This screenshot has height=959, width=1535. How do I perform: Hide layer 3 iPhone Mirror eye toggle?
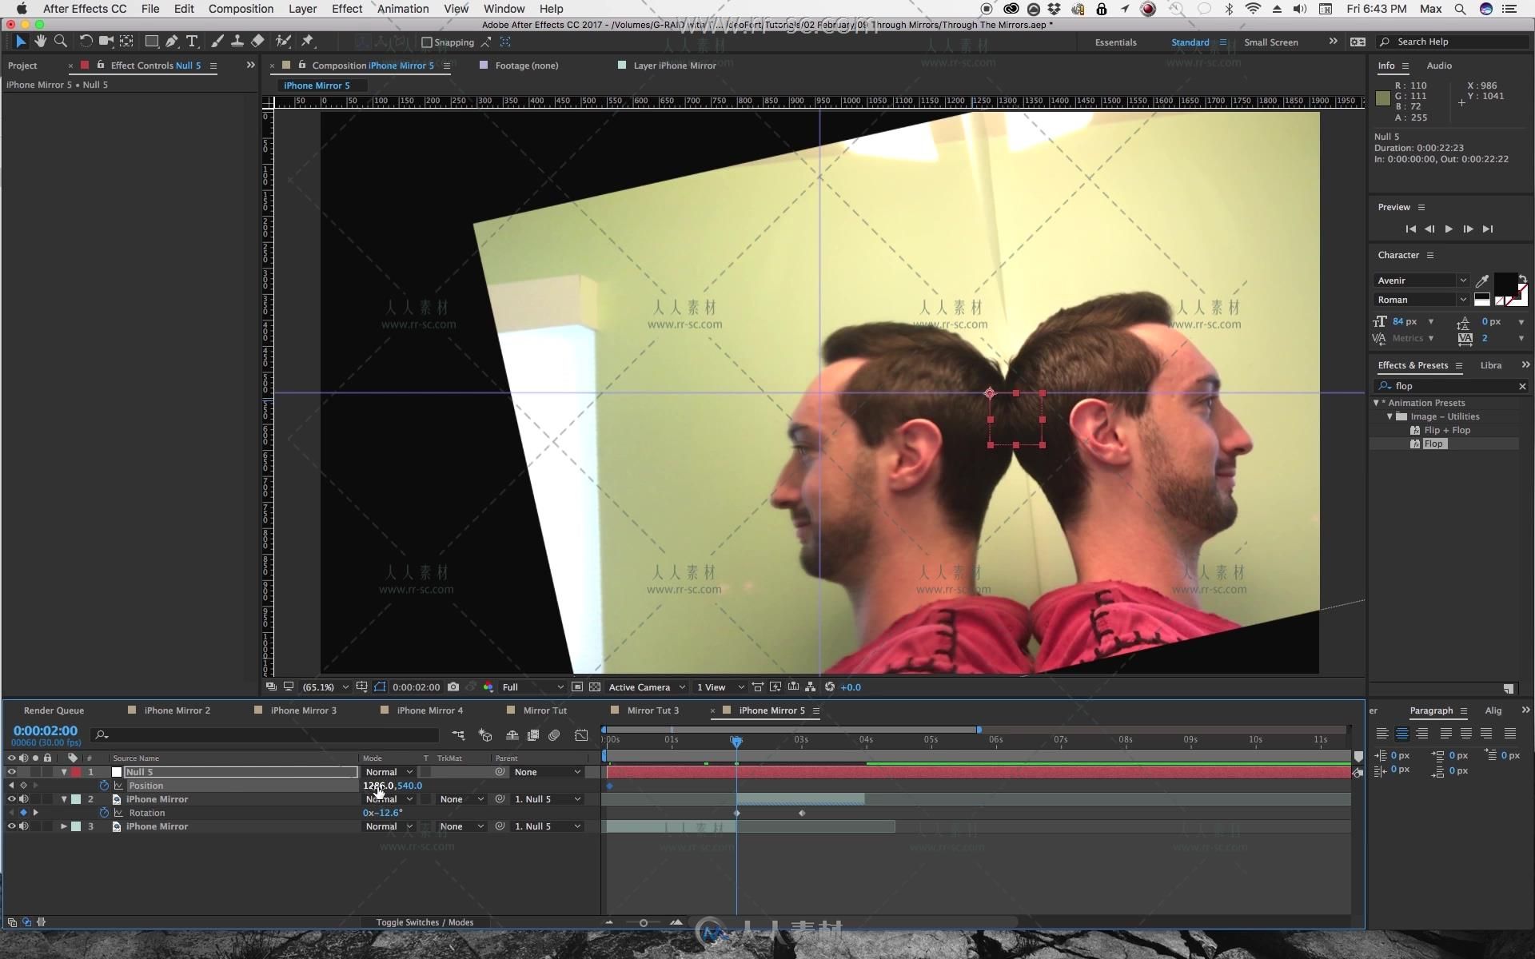[11, 826]
